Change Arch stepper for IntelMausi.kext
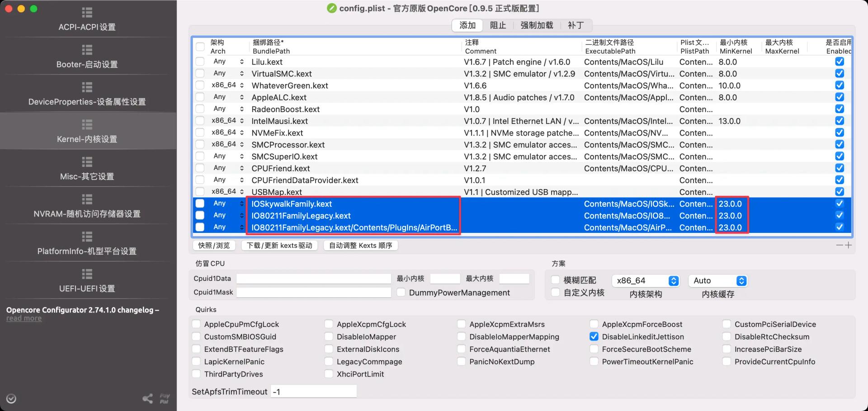This screenshot has width=868, height=411. [242, 121]
